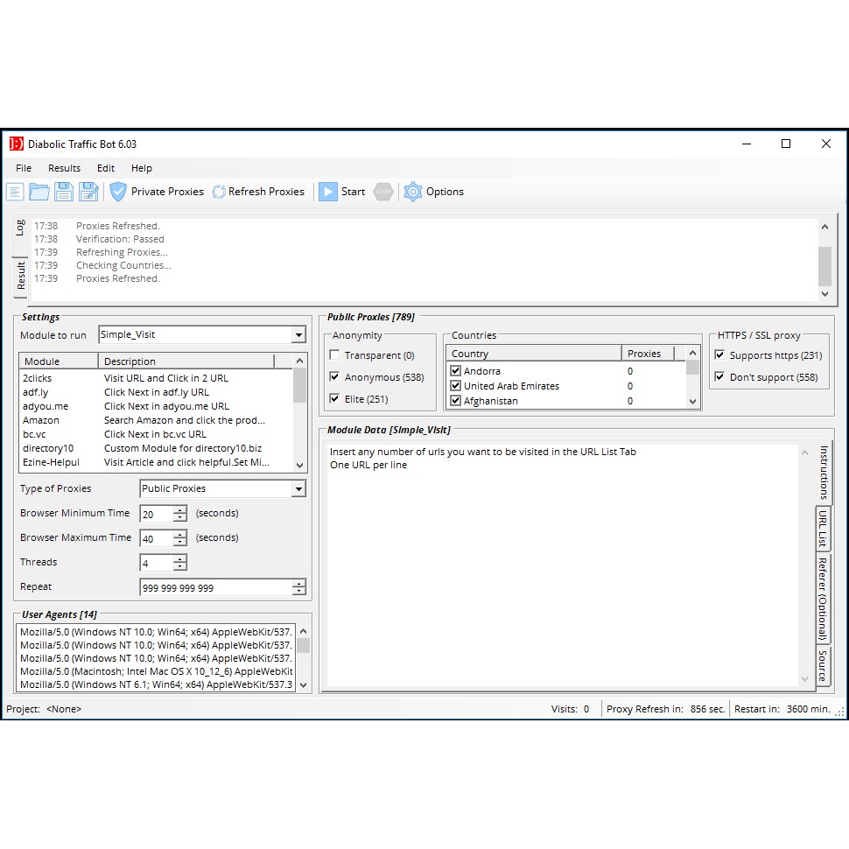849x849 pixels.
Task: Refresh the proxies list in the toolbar
Action: tap(258, 192)
